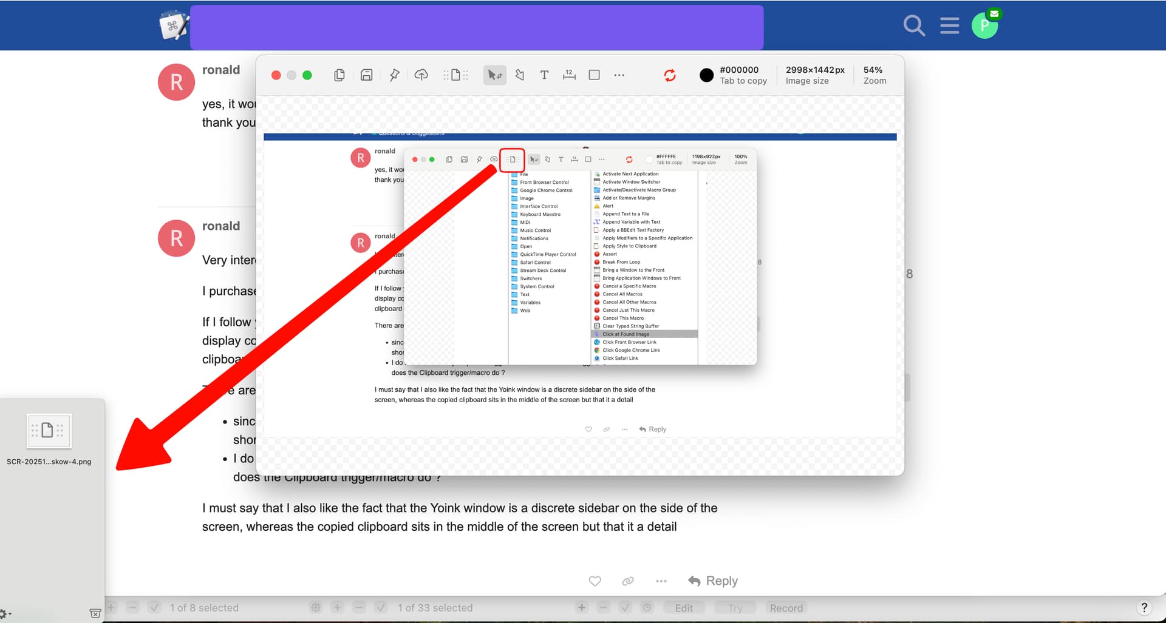Open the more tools ellipsis menu

point(619,75)
